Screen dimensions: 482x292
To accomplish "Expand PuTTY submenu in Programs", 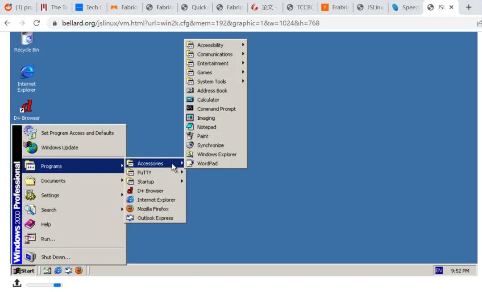I will click(x=155, y=173).
